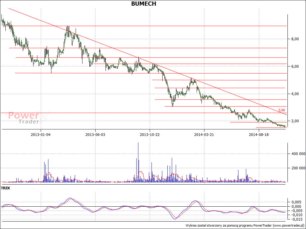
Task: Click the 4,00 price axis label
Action: pyautogui.click(x=295, y=94)
